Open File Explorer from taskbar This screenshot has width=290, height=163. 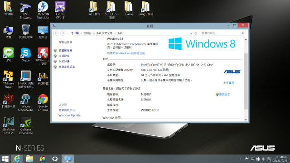(29, 159)
